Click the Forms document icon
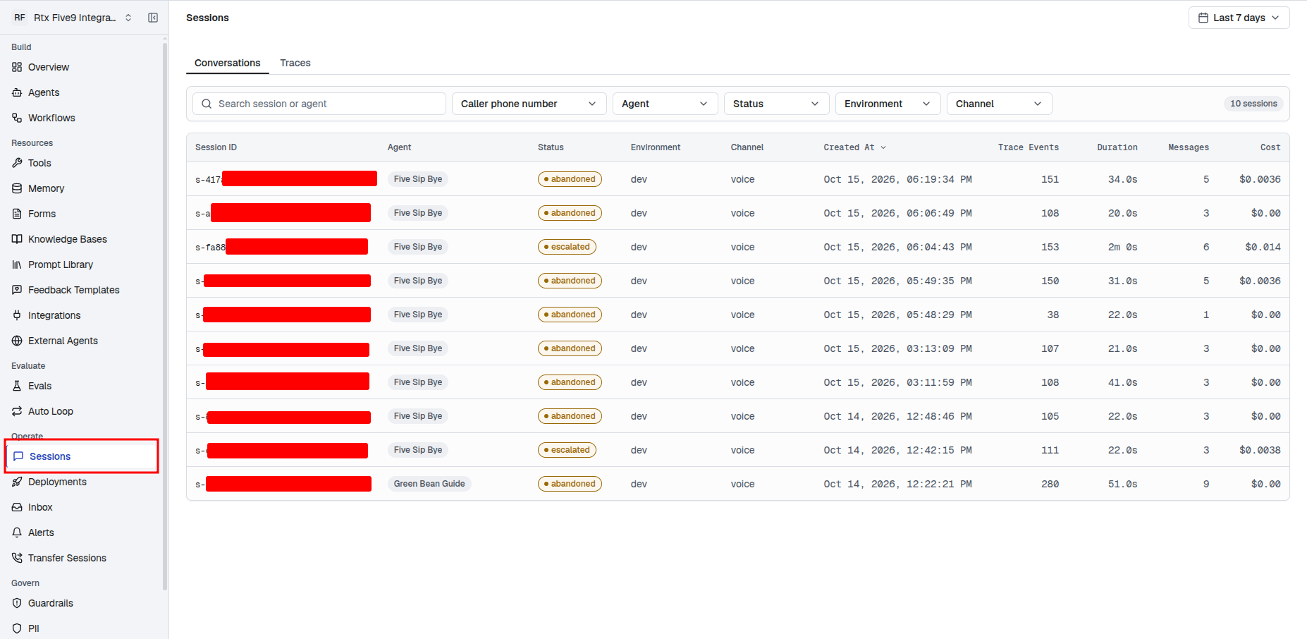The image size is (1307, 639). pos(17,214)
